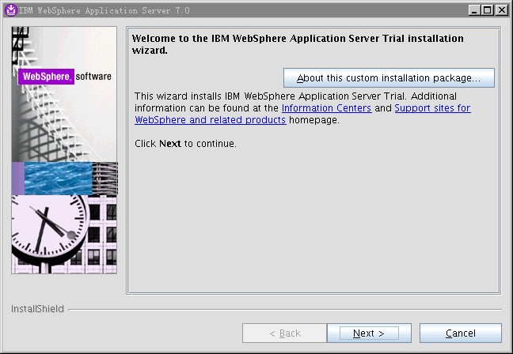This screenshot has width=513, height=354.
Task: Close the WebSphere installer window
Action: 501,9
